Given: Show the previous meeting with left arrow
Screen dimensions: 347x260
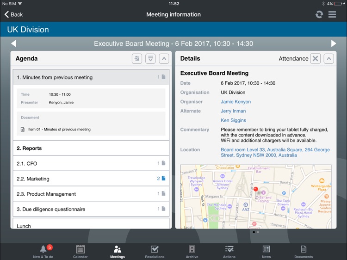Looking at the screenshot, I should click(x=14, y=43).
